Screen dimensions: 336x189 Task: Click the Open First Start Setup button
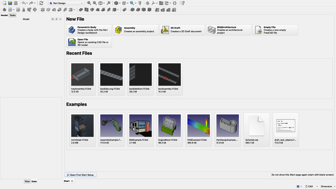(x=80, y=175)
